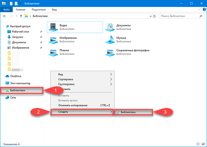The height and width of the screenshot is (147, 207).
Task: Open the Музыка library icon
Action: (110, 40)
